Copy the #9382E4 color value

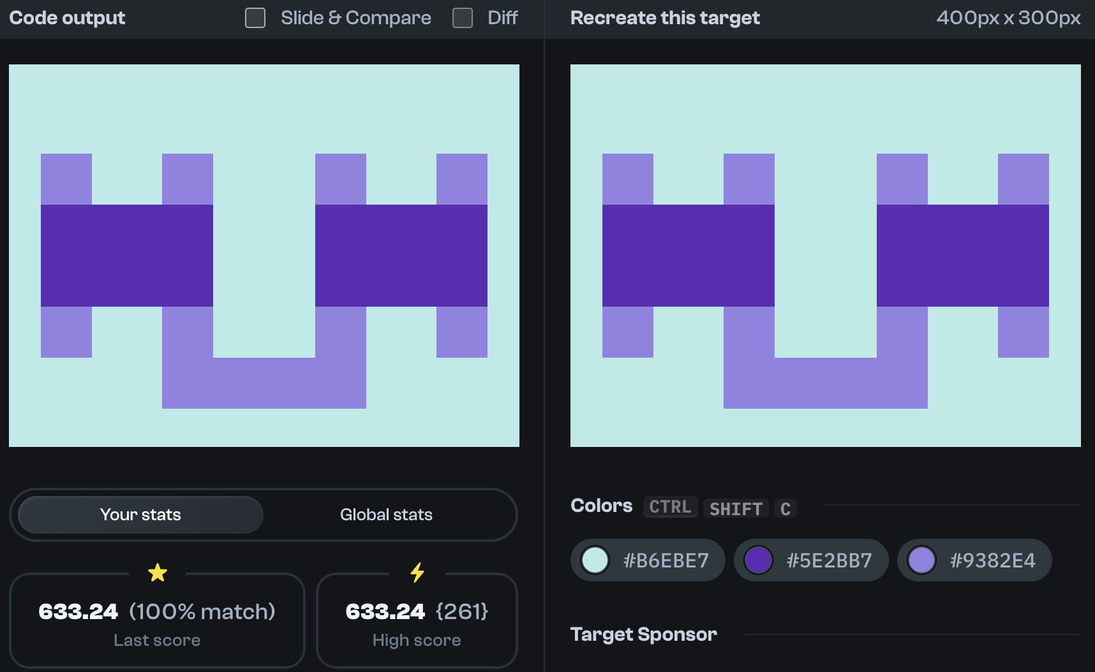(993, 560)
